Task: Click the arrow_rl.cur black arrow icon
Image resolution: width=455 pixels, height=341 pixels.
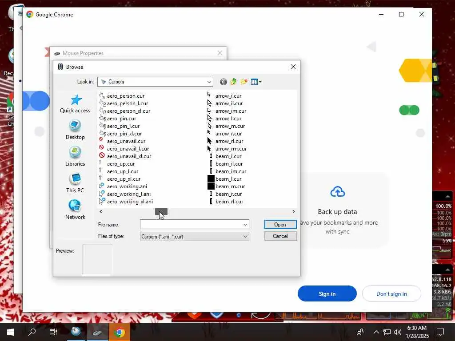Action: coord(210,141)
